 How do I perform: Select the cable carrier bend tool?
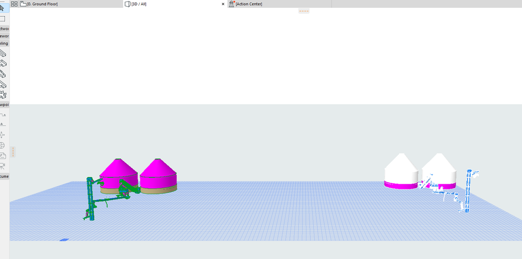[x=3, y=64]
